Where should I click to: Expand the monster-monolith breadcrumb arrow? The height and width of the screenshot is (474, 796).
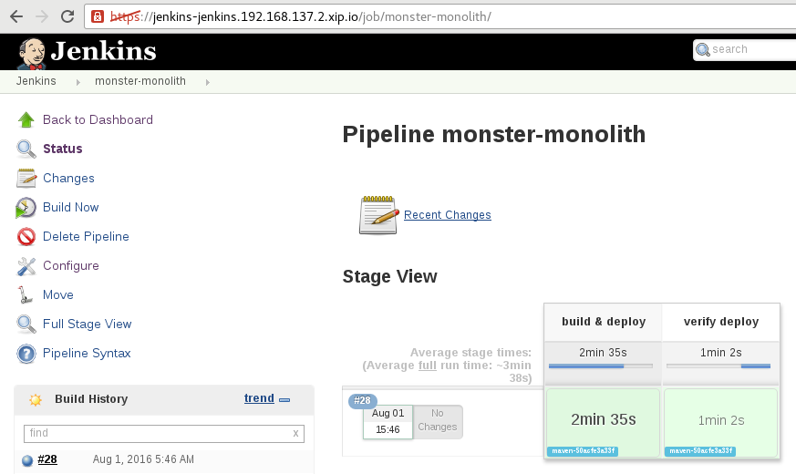207,82
